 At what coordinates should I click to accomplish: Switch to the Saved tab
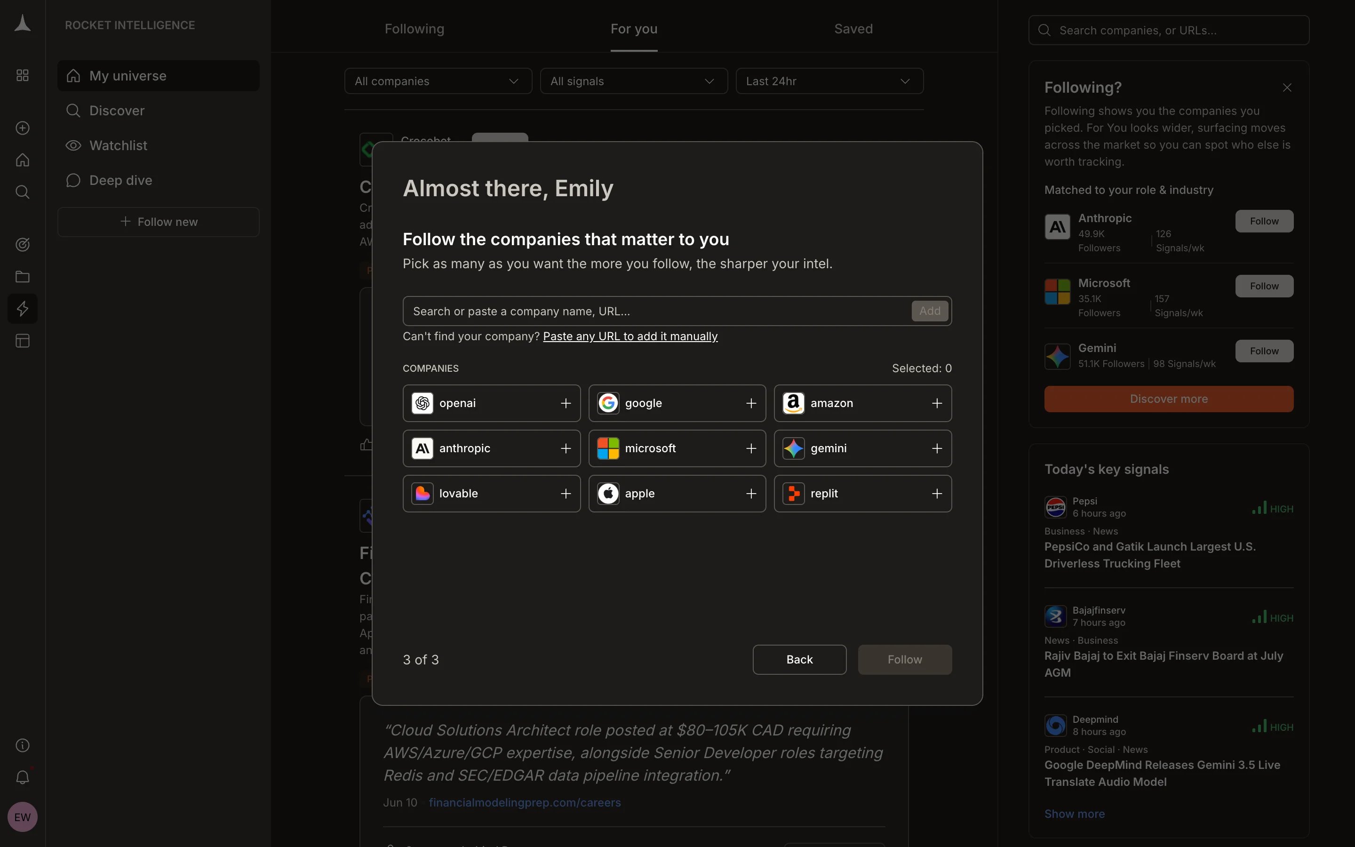pos(853,29)
